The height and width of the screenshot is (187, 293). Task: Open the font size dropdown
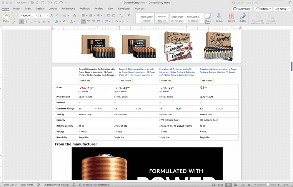48,16
